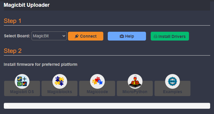
Task: Click the orange Connect button
Action: coord(86,36)
